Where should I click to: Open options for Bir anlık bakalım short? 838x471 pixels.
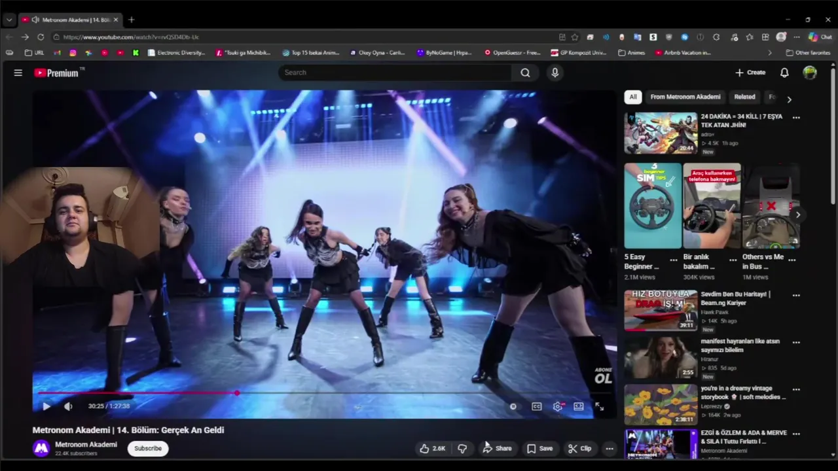(x=733, y=260)
